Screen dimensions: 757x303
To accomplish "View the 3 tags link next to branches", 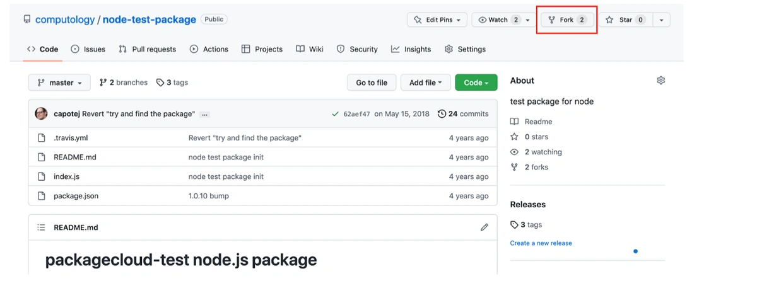I will tap(172, 83).
